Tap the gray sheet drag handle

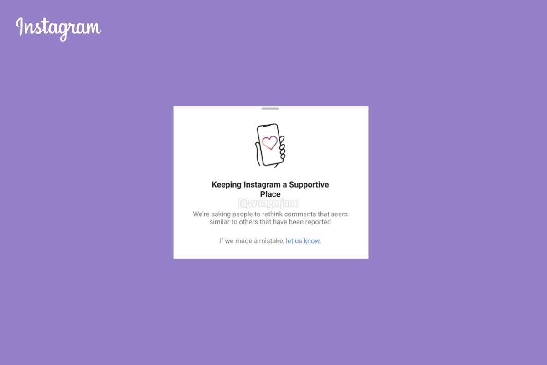click(270, 109)
